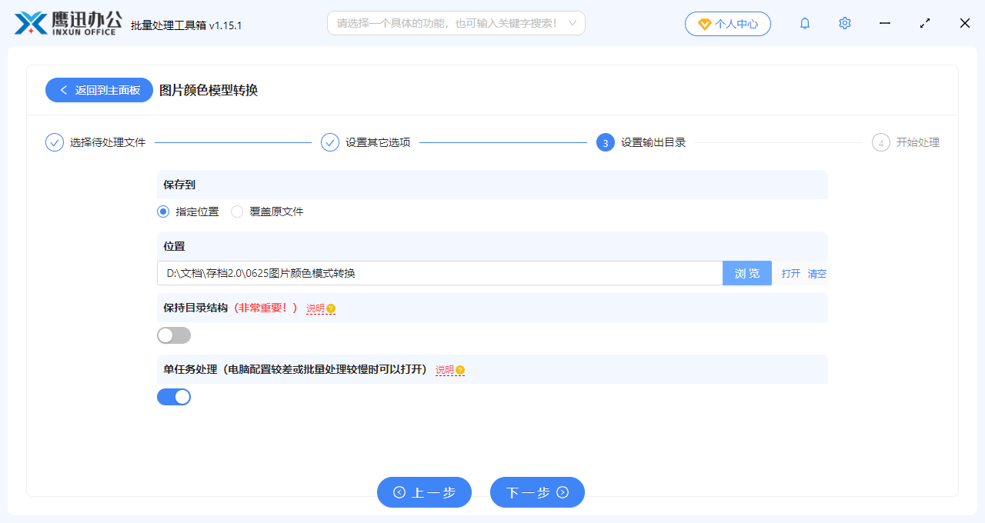Open the notifications bell

click(805, 23)
